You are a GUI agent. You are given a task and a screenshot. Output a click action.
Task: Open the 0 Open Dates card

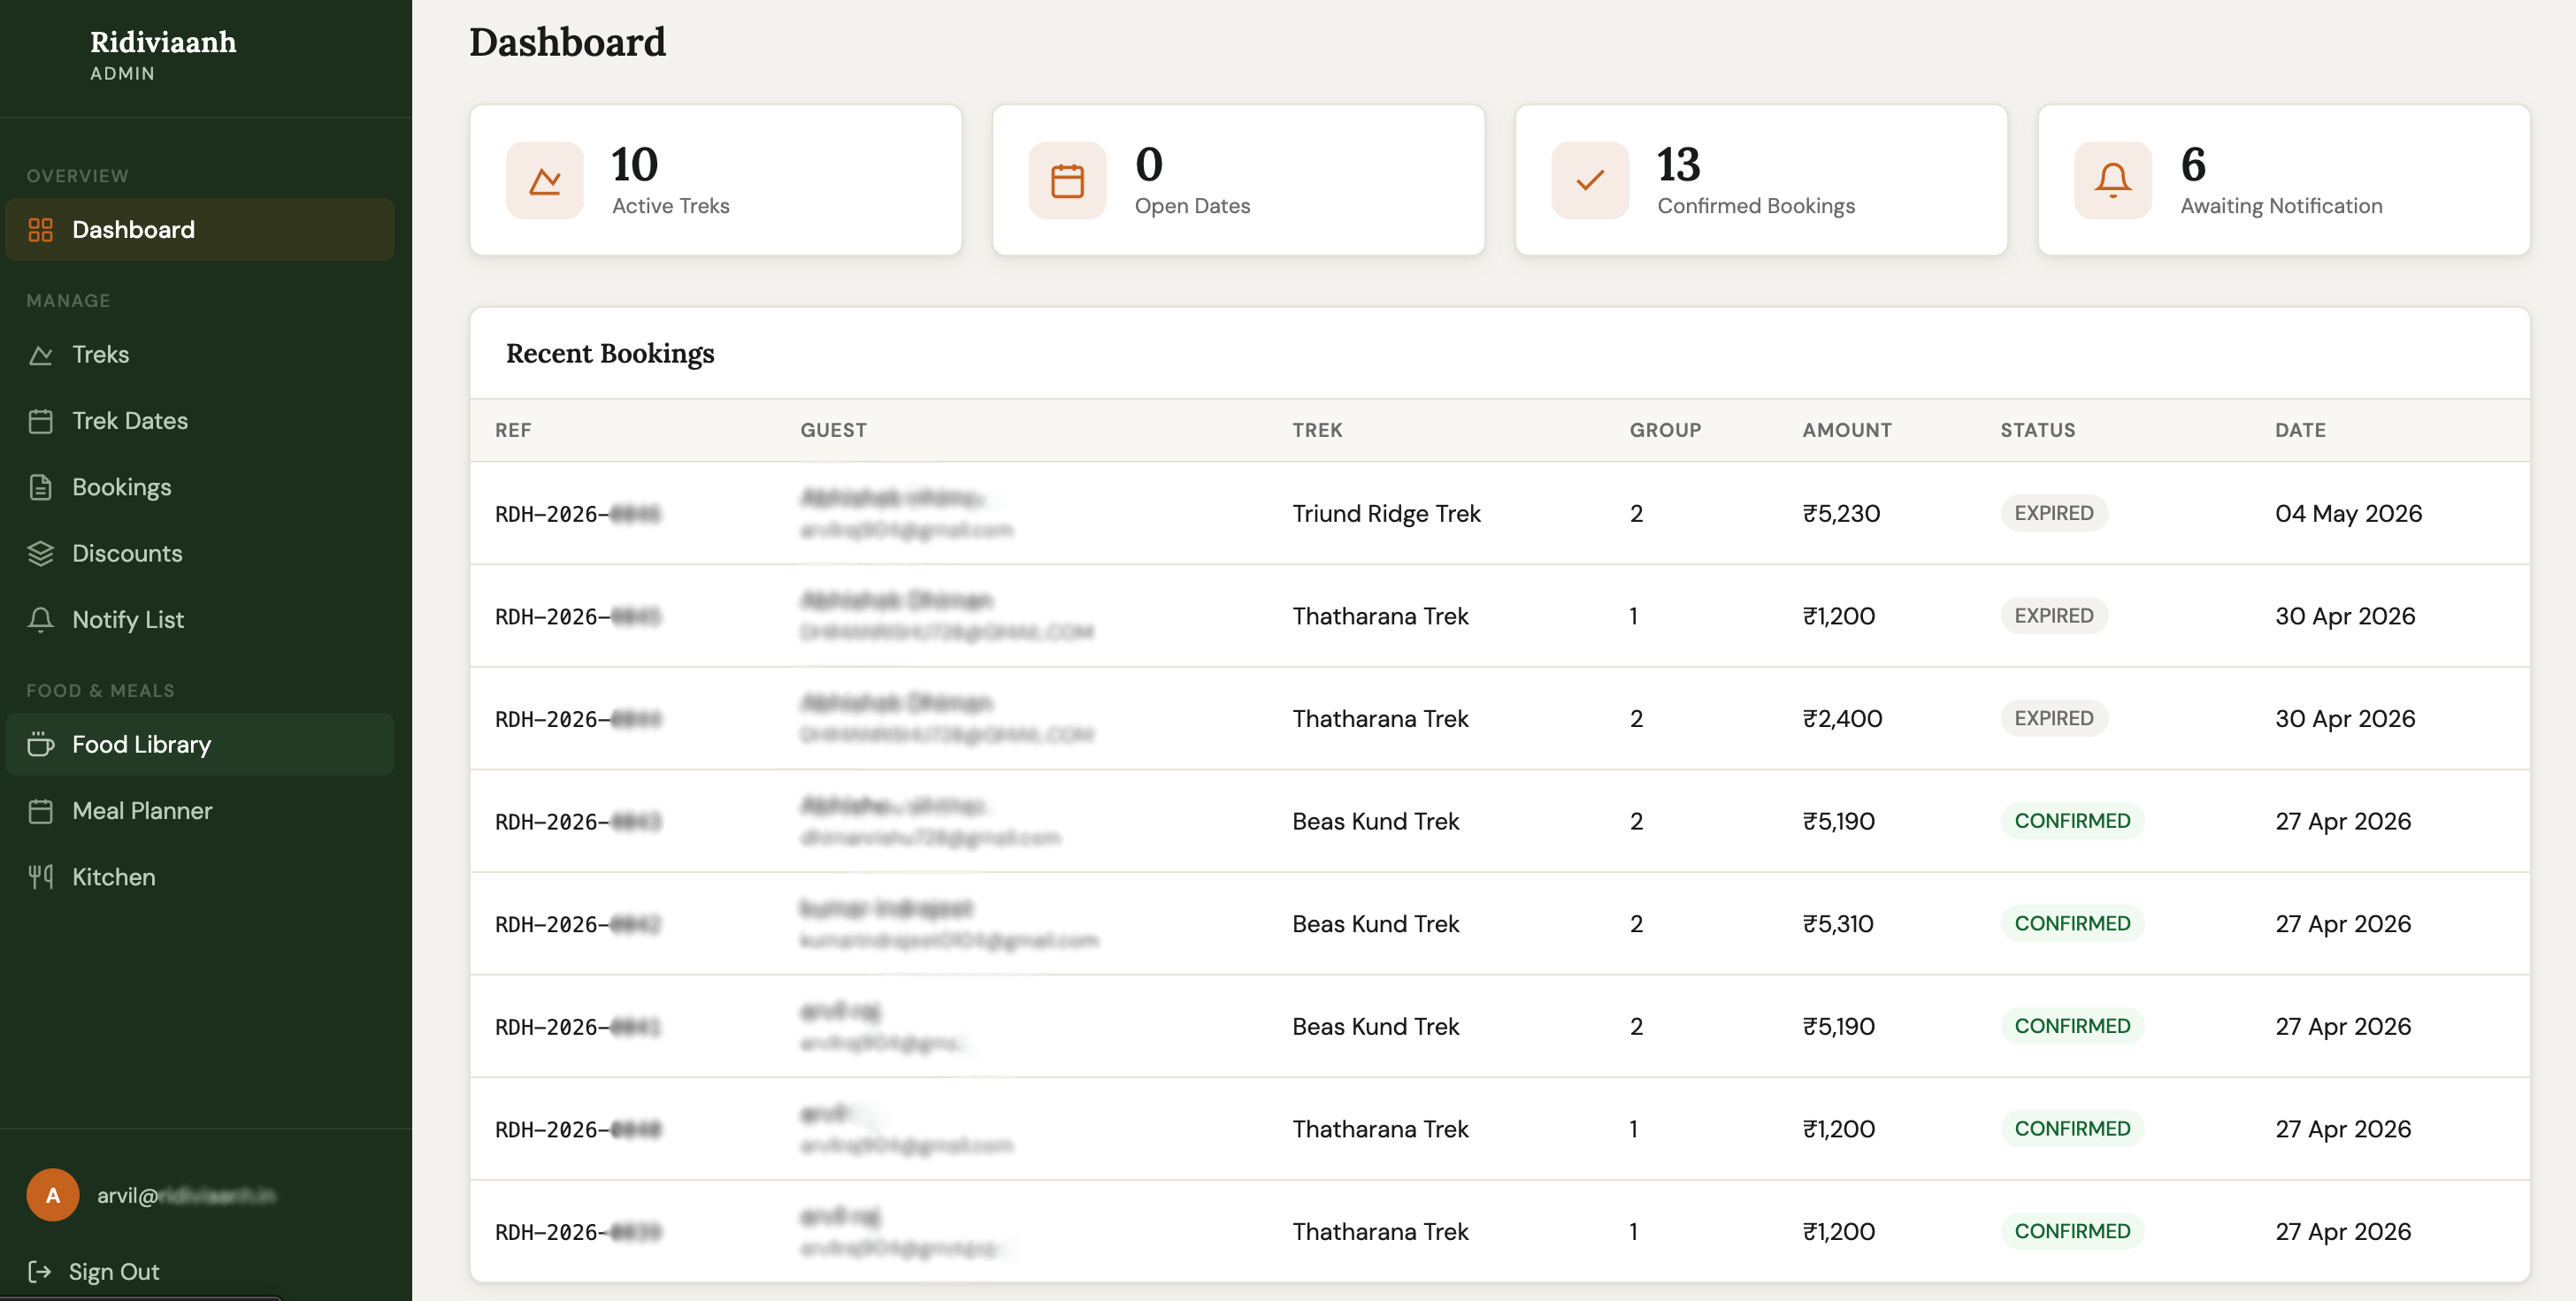click(x=1238, y=180)
